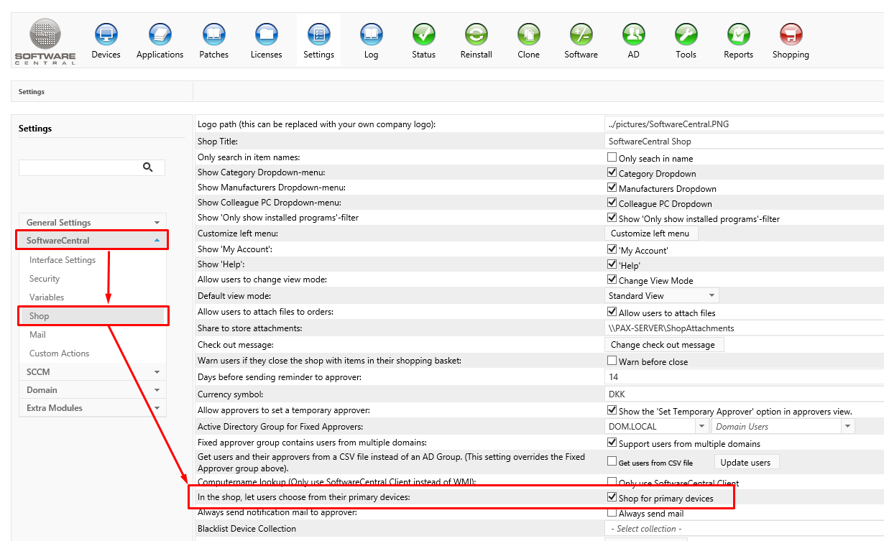Click the Shop Title text field

tap(740, 142)
